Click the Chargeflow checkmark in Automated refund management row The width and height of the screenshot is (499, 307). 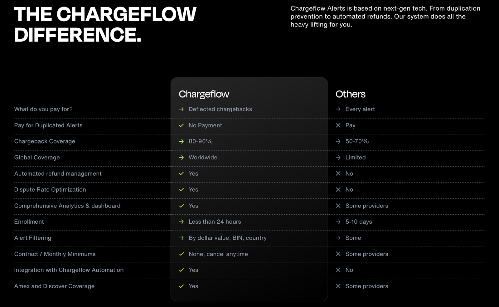[181, 173]
